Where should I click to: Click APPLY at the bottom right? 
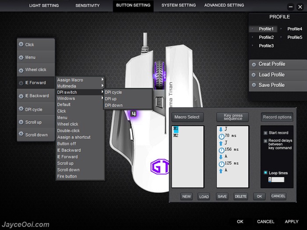292,222
